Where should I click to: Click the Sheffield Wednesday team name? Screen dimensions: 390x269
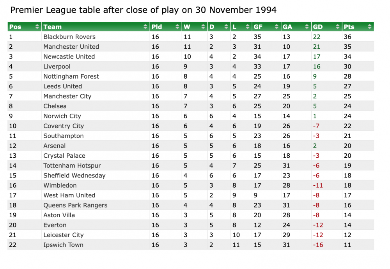coord(74,176)
